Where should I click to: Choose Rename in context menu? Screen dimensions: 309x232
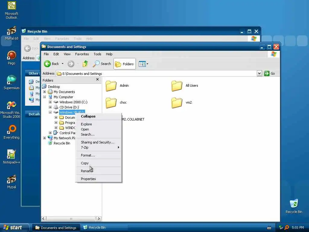tap(99, 171)
